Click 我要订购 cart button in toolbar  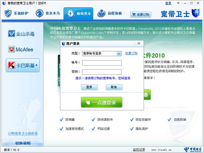pyautogui.click(x=141, y=14)
